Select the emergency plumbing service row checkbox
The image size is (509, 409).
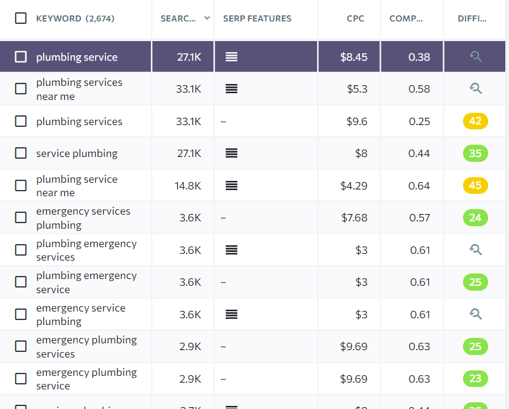(x=21, y=379)
